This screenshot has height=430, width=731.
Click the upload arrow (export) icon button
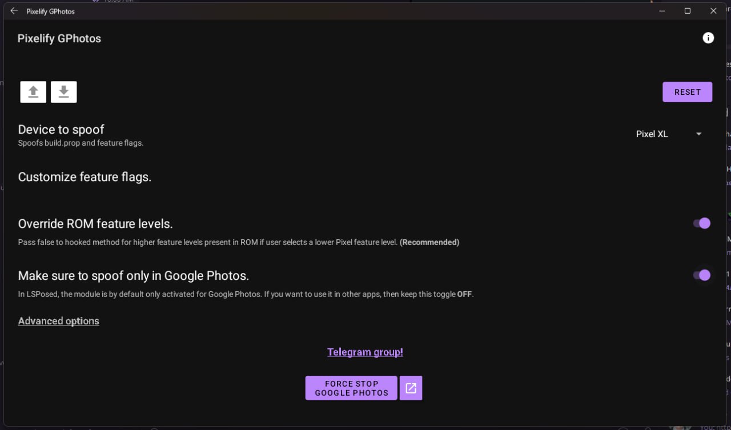coord(33,92)
